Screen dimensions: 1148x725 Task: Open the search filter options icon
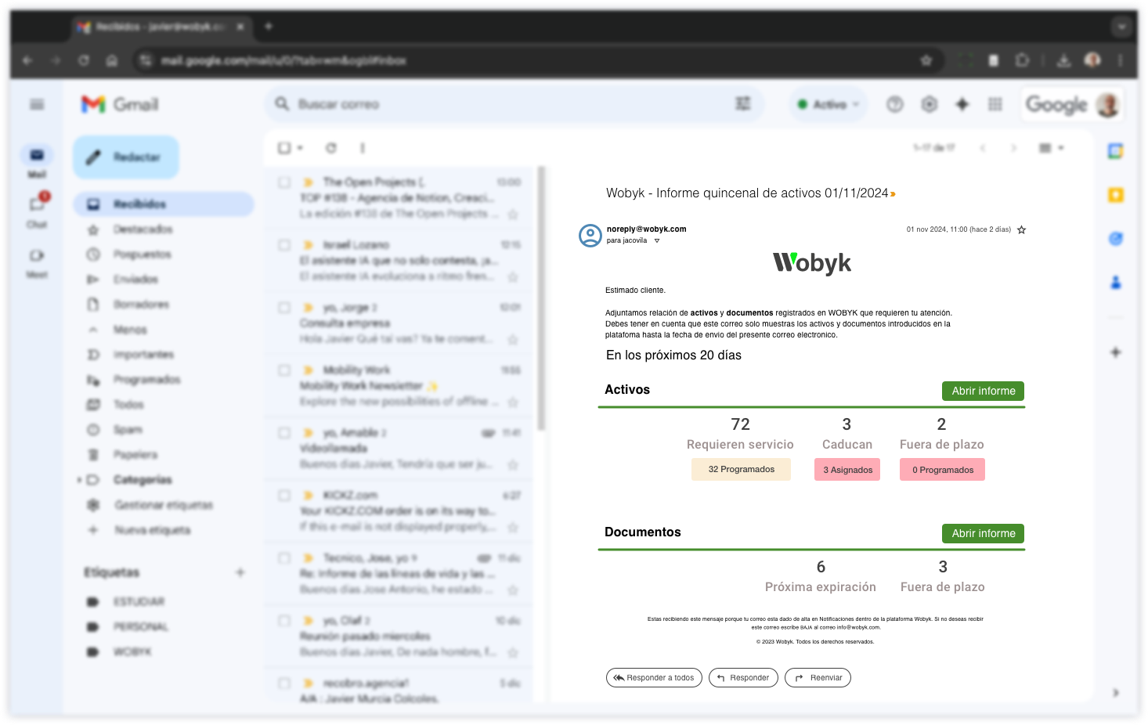pyautogui.click(x=742, y=104)
